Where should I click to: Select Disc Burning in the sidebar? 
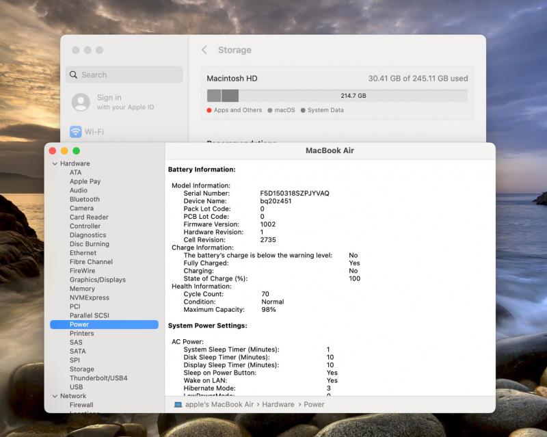coord(90,244)
